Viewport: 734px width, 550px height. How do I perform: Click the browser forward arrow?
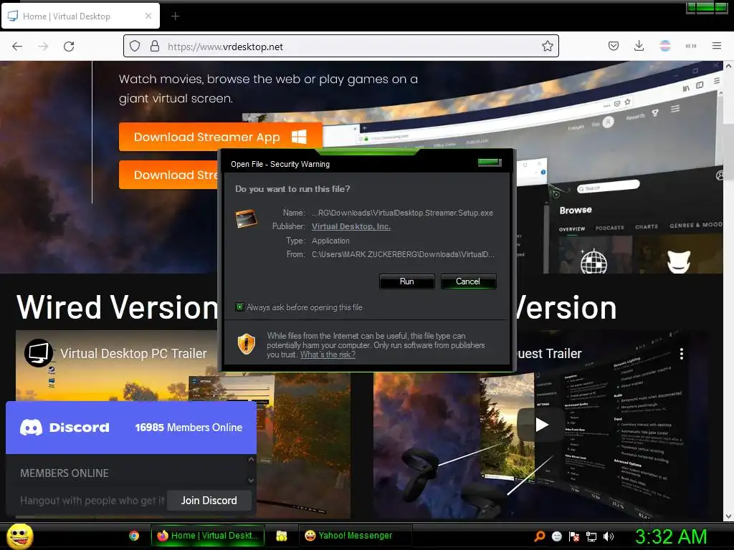coord(43,46)
